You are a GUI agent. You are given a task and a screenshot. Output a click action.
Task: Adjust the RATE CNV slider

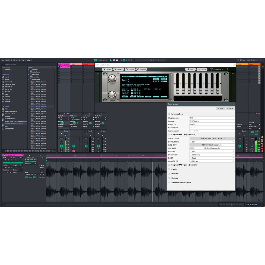tap(212, 145)
